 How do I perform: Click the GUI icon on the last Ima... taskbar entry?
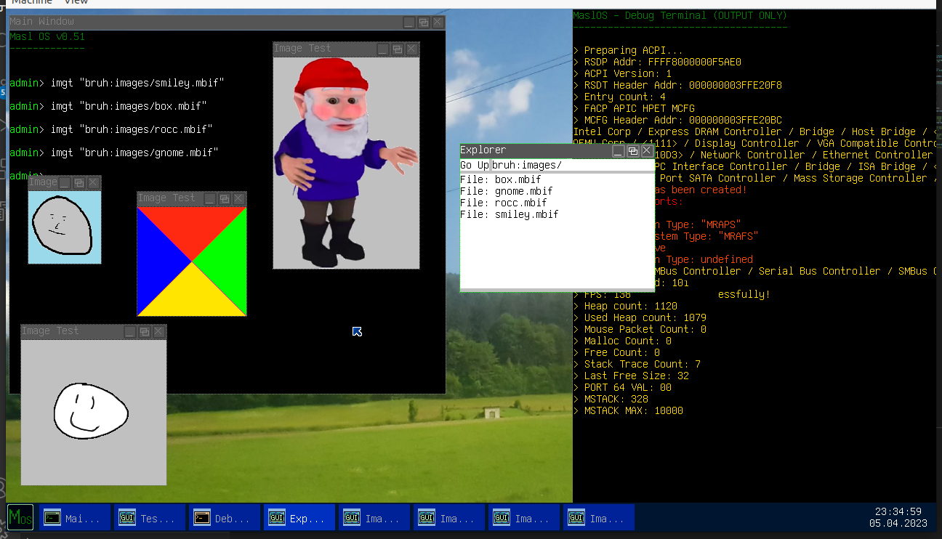(576, 517)
